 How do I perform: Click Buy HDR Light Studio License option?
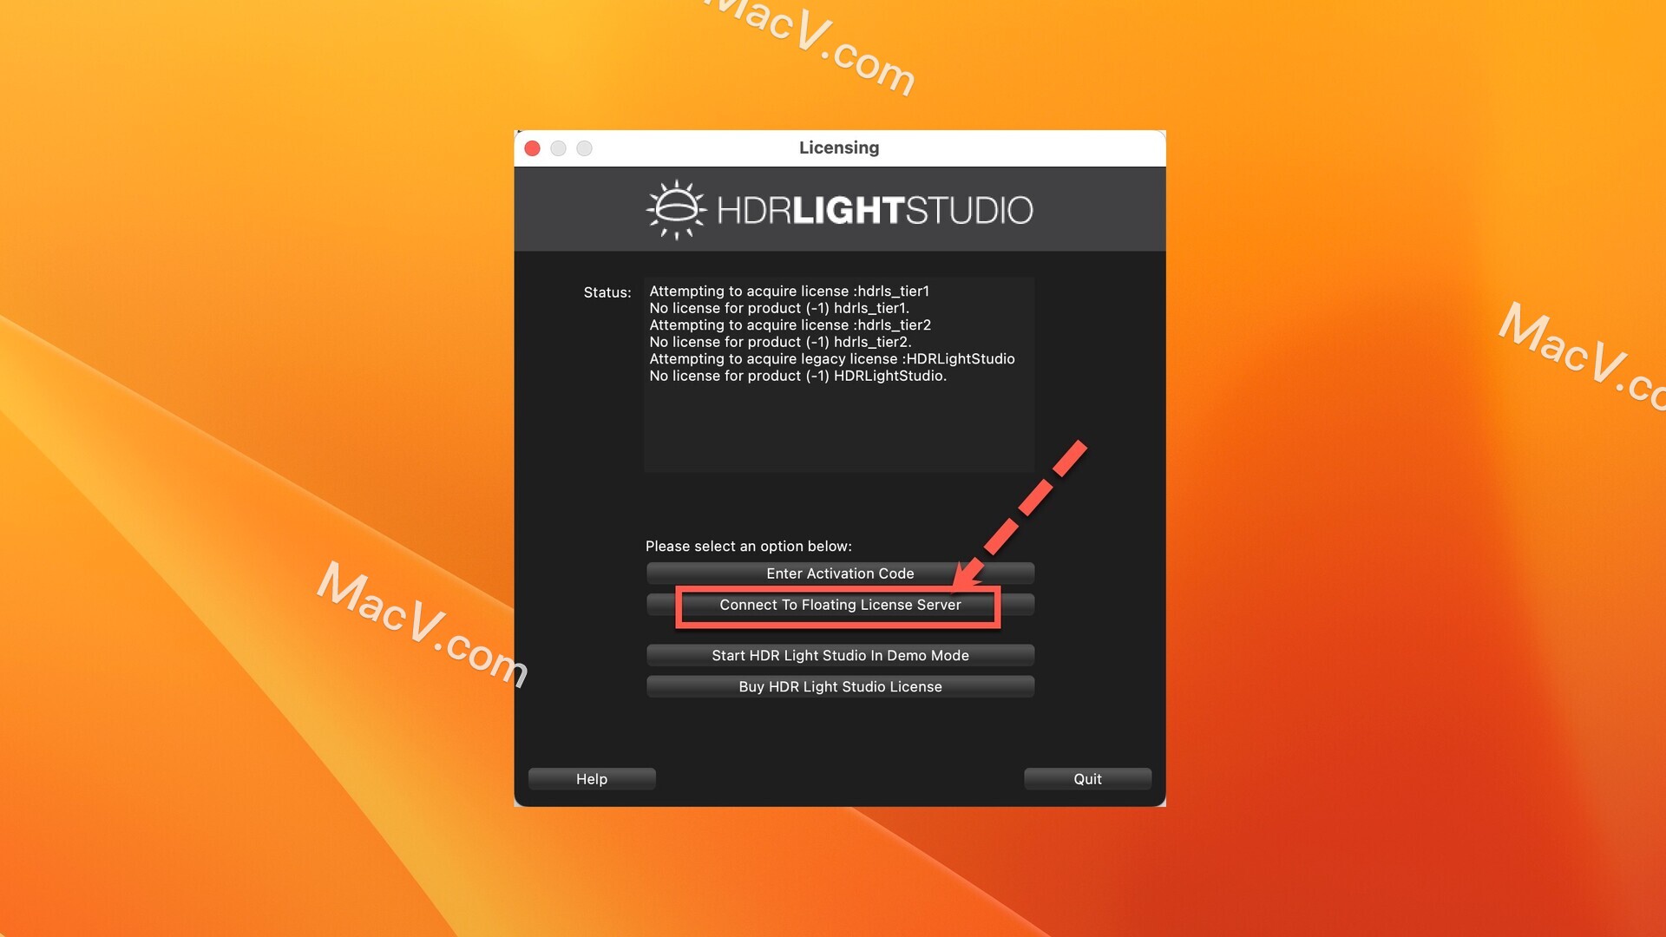(x=840, y=686)
